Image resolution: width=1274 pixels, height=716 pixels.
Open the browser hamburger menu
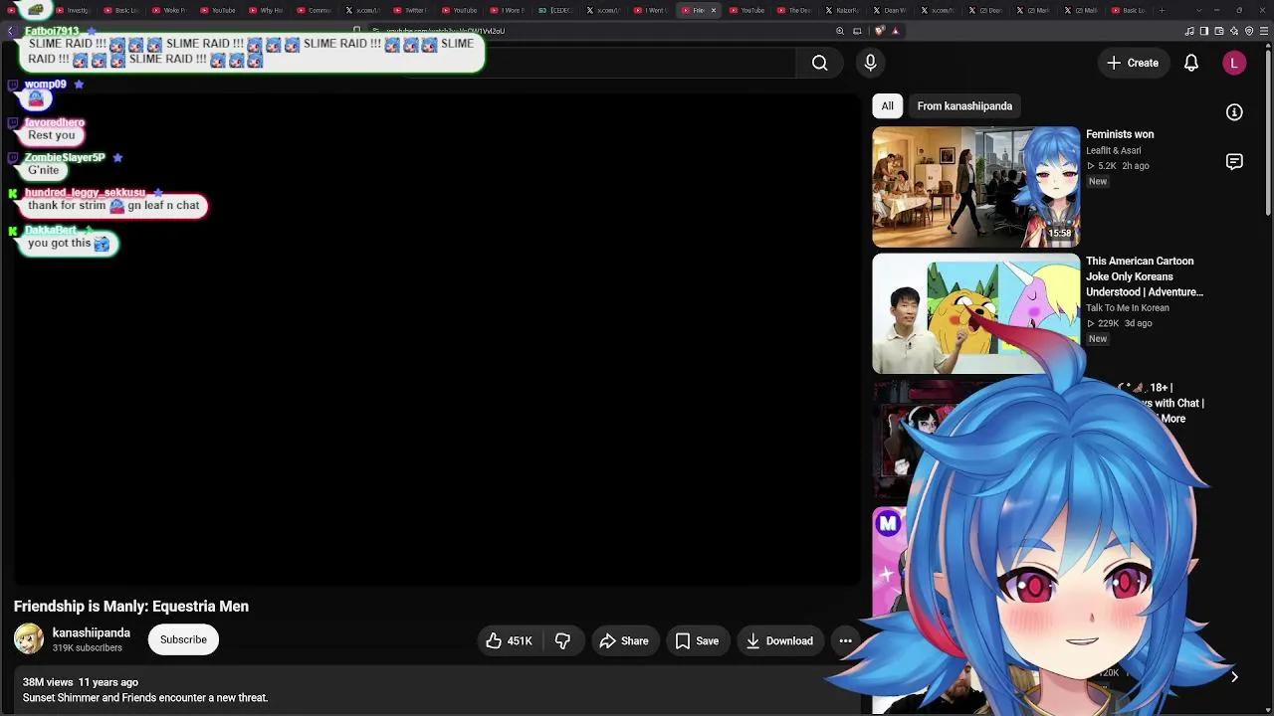point(1264,31)
